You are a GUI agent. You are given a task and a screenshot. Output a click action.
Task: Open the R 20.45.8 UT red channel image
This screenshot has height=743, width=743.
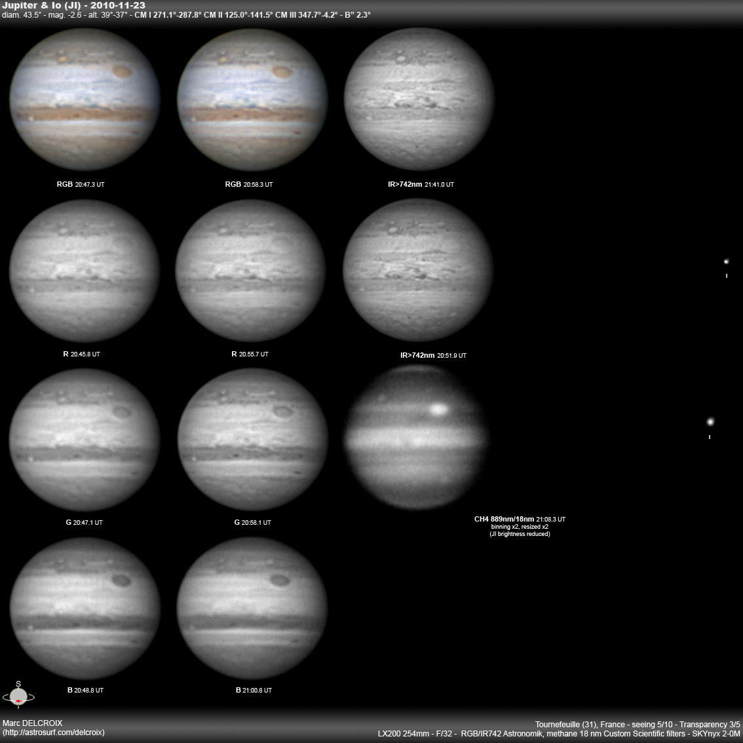pos(85,271)
